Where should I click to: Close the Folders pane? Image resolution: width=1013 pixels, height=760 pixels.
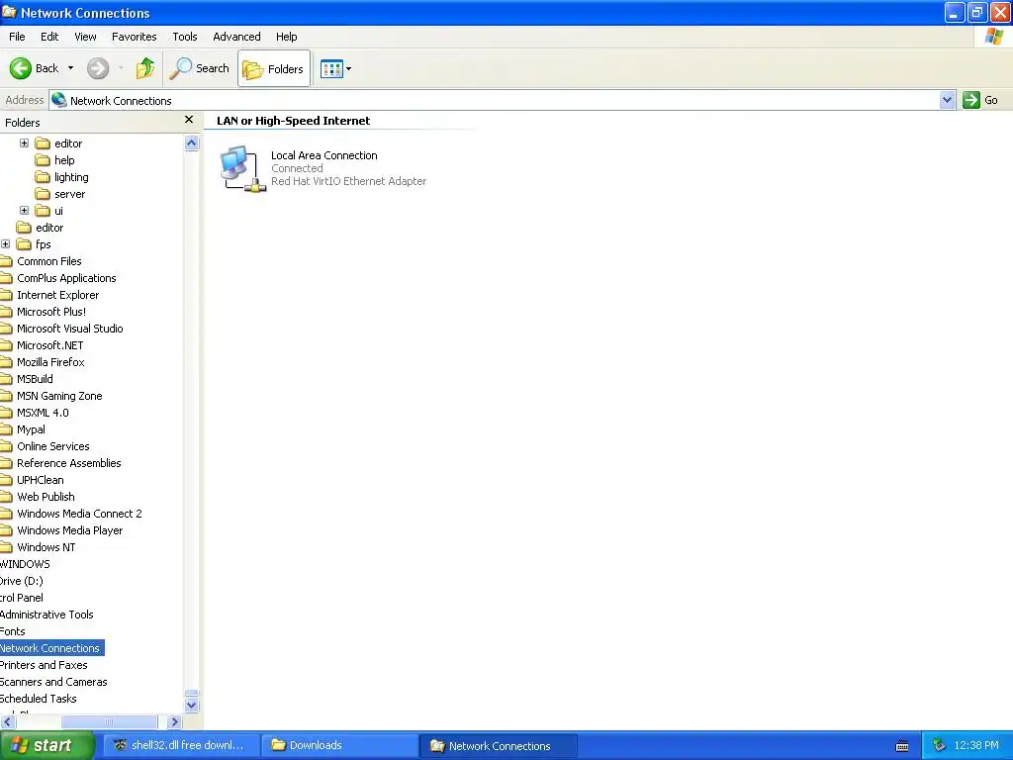[x=189, y=120]
